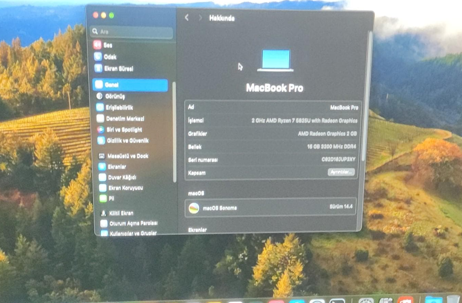Screen dimensions: 462x303
Task: Open Kilitli Ekran settings
Action: pos(117,213)
